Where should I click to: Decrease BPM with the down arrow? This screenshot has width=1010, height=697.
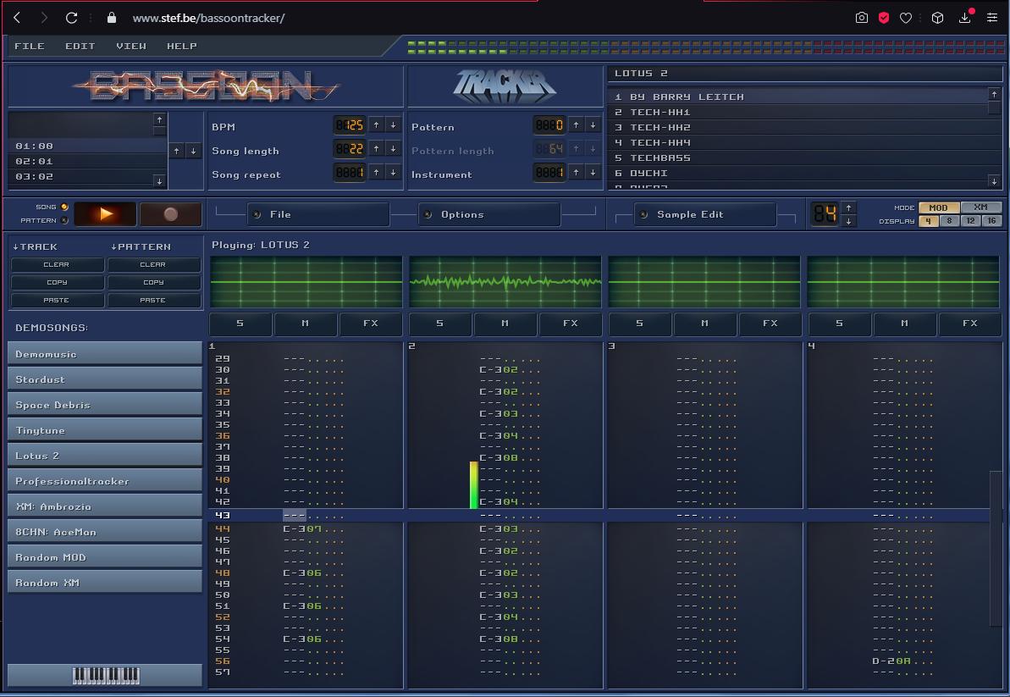coord(393,125)
